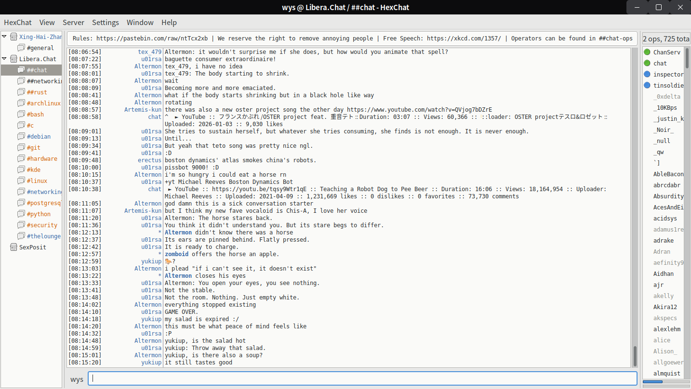Click the channel icon beside #general

tap(21, 48)
